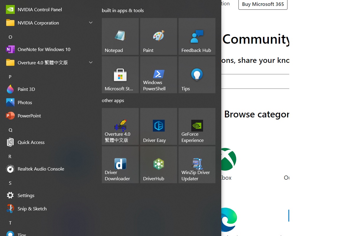Open the Tips entry at list bottom
340x236 pixels.
[50, 233]
